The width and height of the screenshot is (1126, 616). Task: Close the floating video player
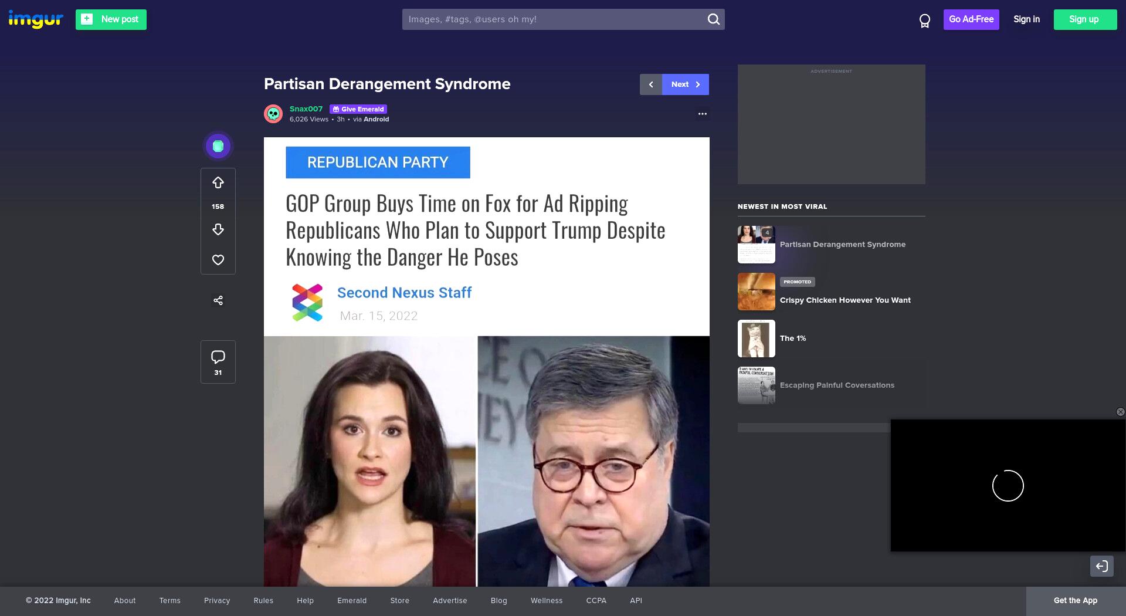pyautogui.click(x=1120, y=412)
